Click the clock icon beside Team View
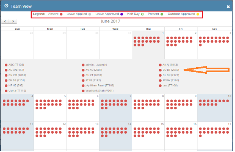 [x=6, y=6]
